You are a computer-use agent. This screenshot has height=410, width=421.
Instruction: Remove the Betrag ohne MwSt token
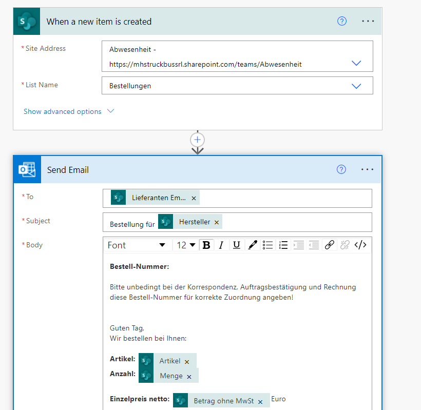pyautogui.click(x=260, y=402)
